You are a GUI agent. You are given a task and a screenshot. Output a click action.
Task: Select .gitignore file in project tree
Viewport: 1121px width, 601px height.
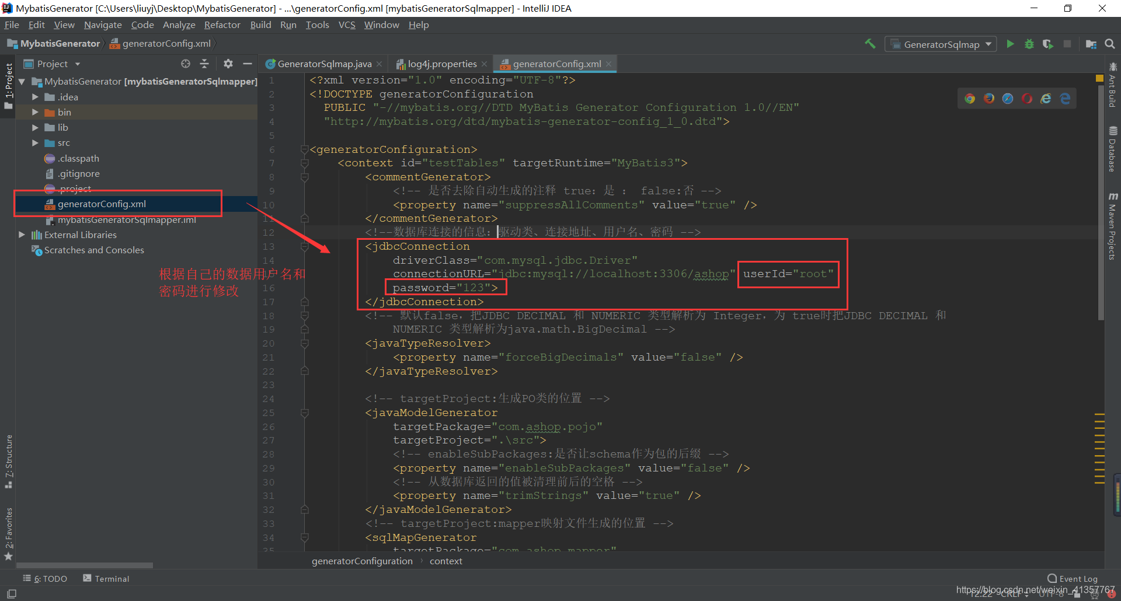pos(78,173)
